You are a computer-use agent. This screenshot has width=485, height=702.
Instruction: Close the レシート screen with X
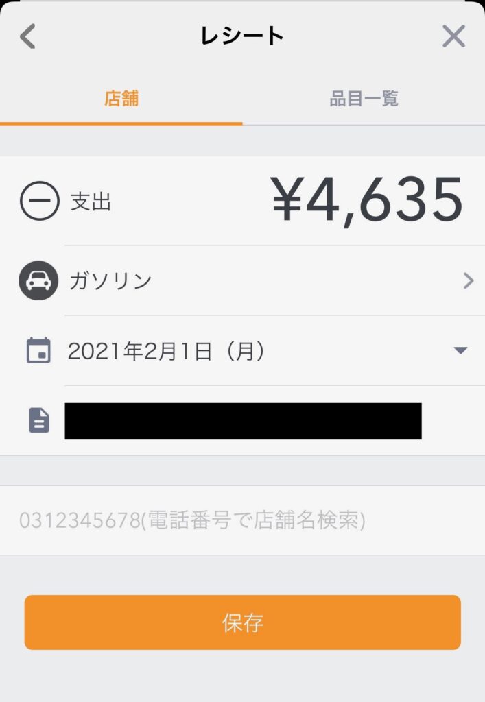[x=453, y=36]
